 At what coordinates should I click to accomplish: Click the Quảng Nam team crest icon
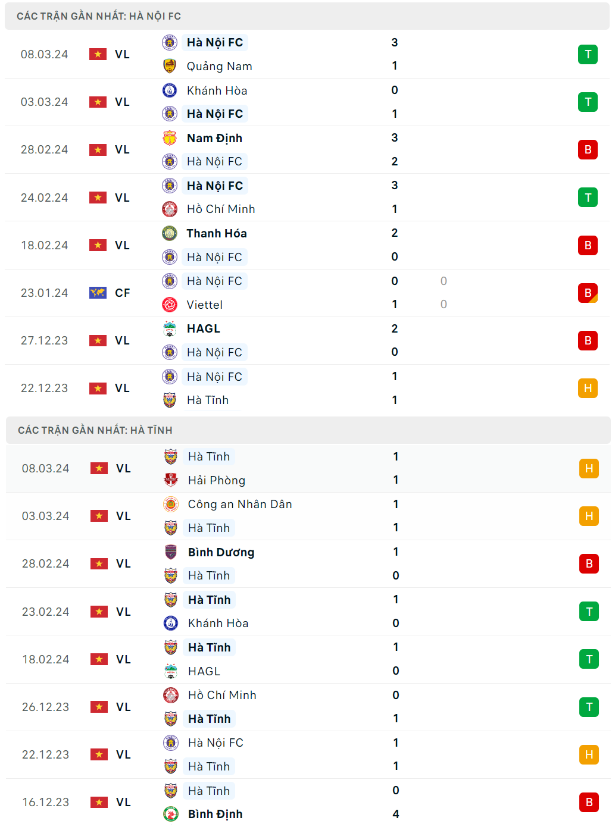[x=170, y=66]
